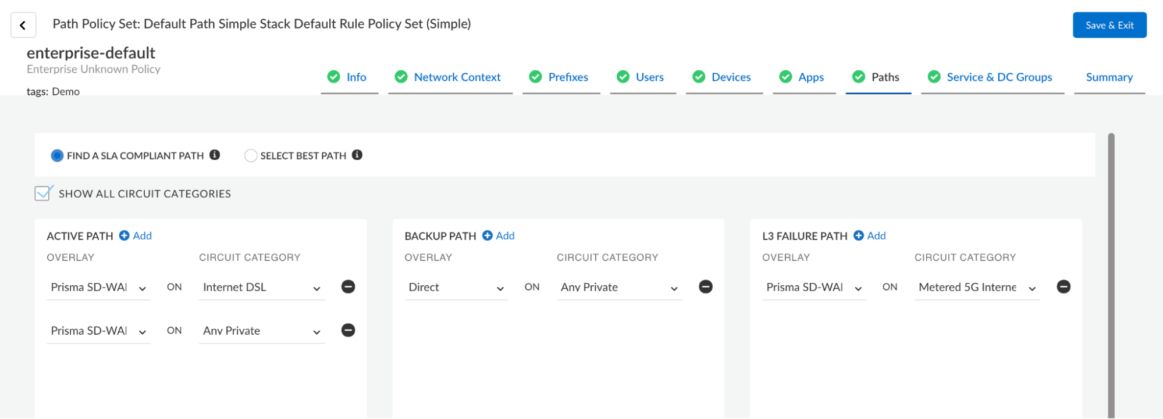Click info icon beside Find a SLA Compliant Path
This screenshot has height=419, width=1163.
(215, 155)
